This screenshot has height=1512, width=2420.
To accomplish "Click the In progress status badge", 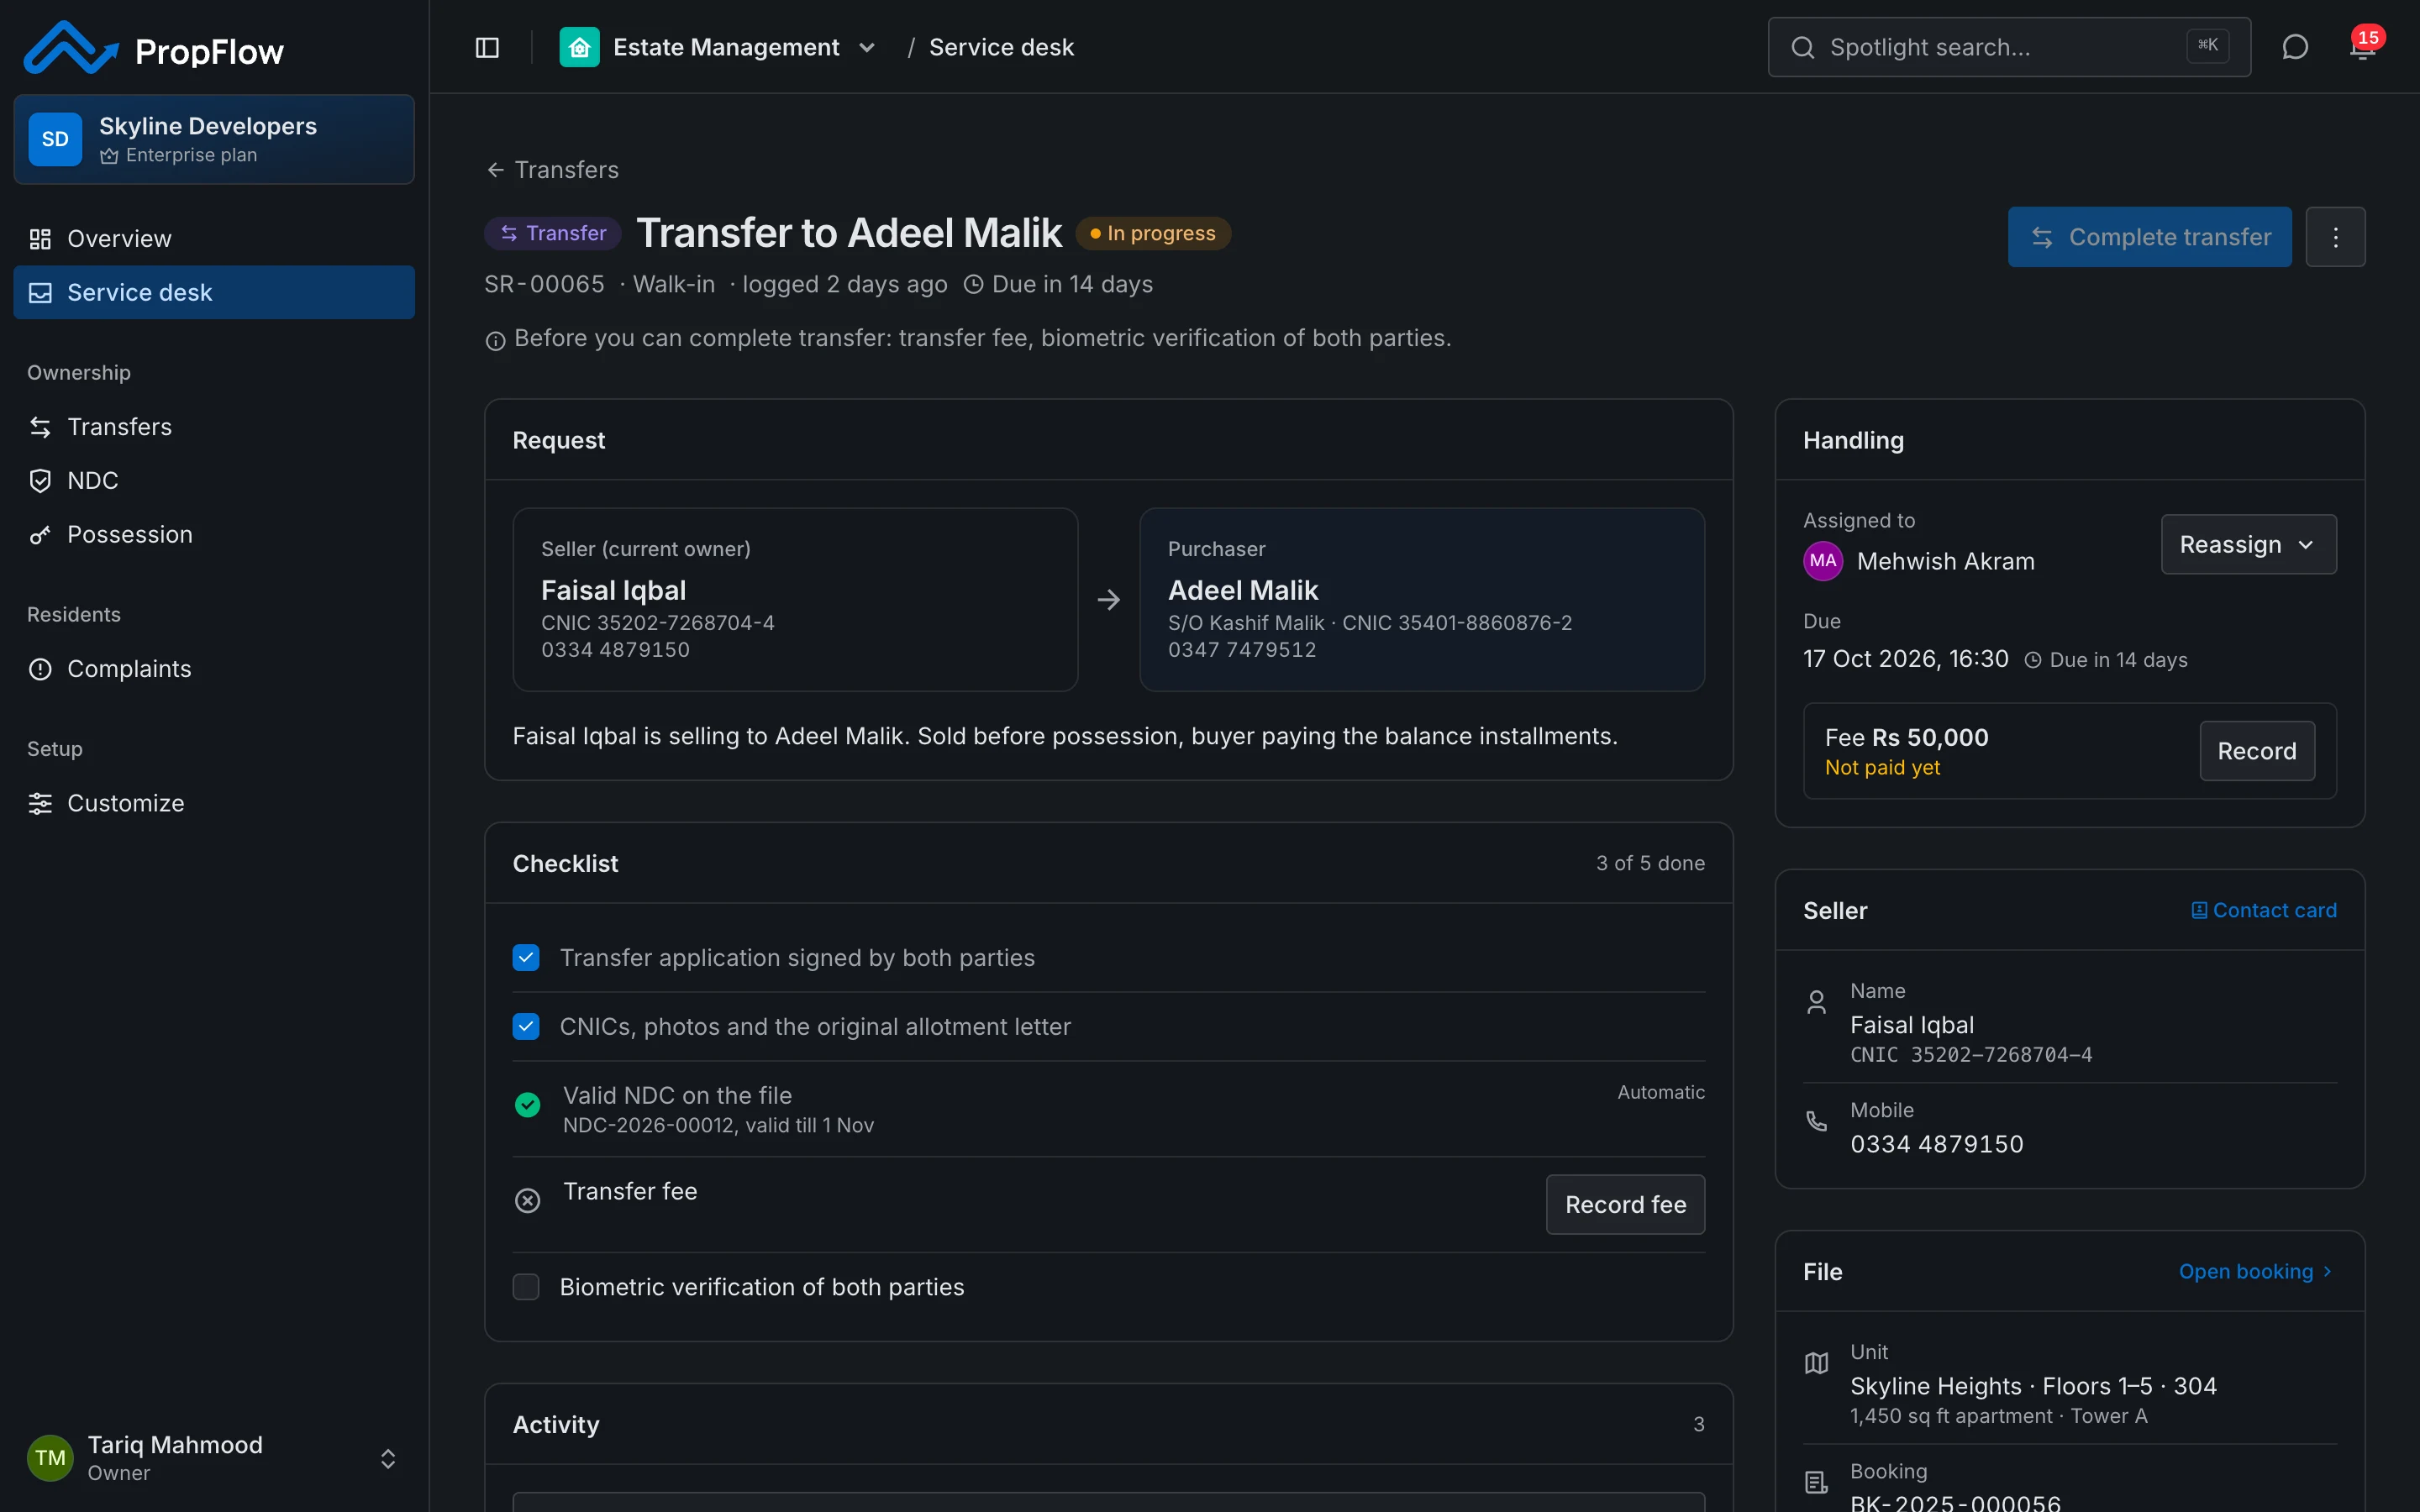I will (1153, 233).
